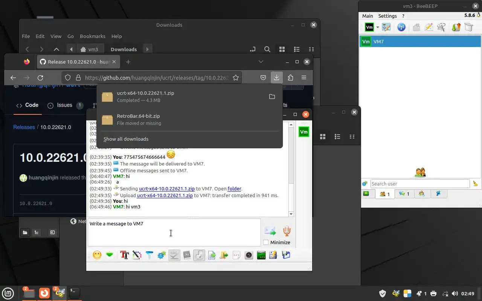Click the write message pencil-envelope icon

point(429,27)
